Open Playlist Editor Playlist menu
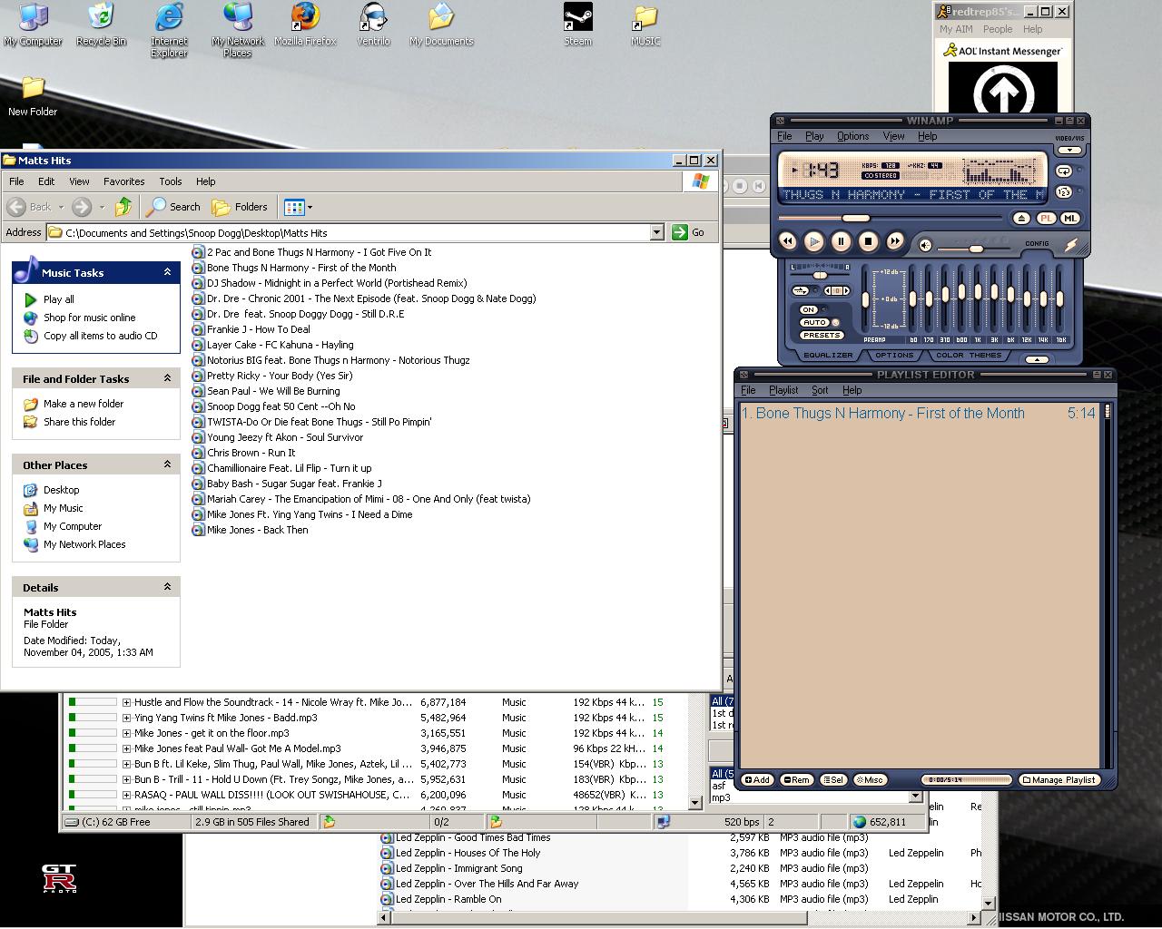Screen dimensions: 1162x929 (x=783, y=390)
